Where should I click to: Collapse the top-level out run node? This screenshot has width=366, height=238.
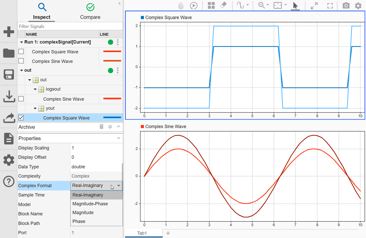[22, 70]
